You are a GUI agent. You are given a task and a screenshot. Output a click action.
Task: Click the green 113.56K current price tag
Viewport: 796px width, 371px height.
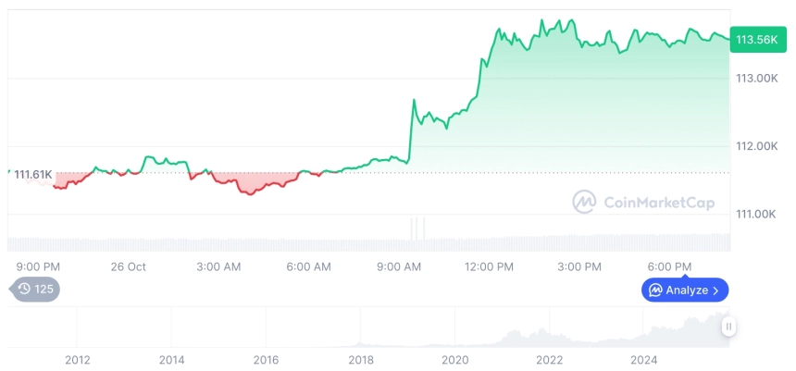tap(755, 39)
